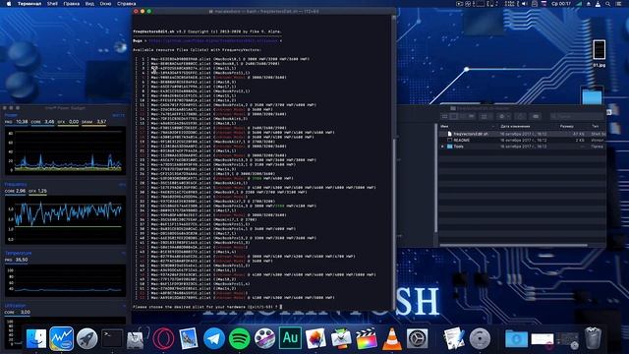Sort Finder list by Имя column

[x=468, y=126]
